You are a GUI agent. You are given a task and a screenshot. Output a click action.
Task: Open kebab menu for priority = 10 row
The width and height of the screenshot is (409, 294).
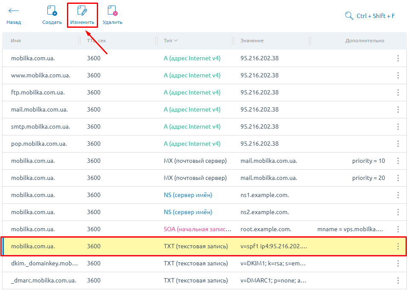pyautogui.click(x=398, y=161)
